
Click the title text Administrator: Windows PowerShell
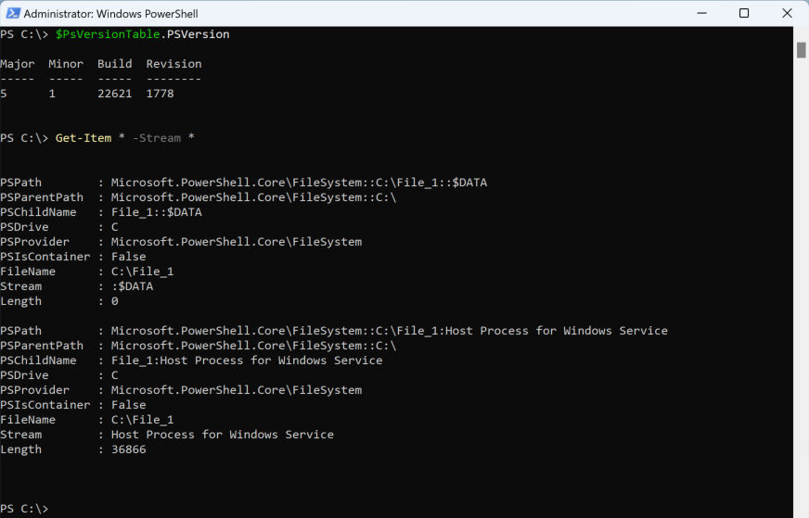pos(111,14)
